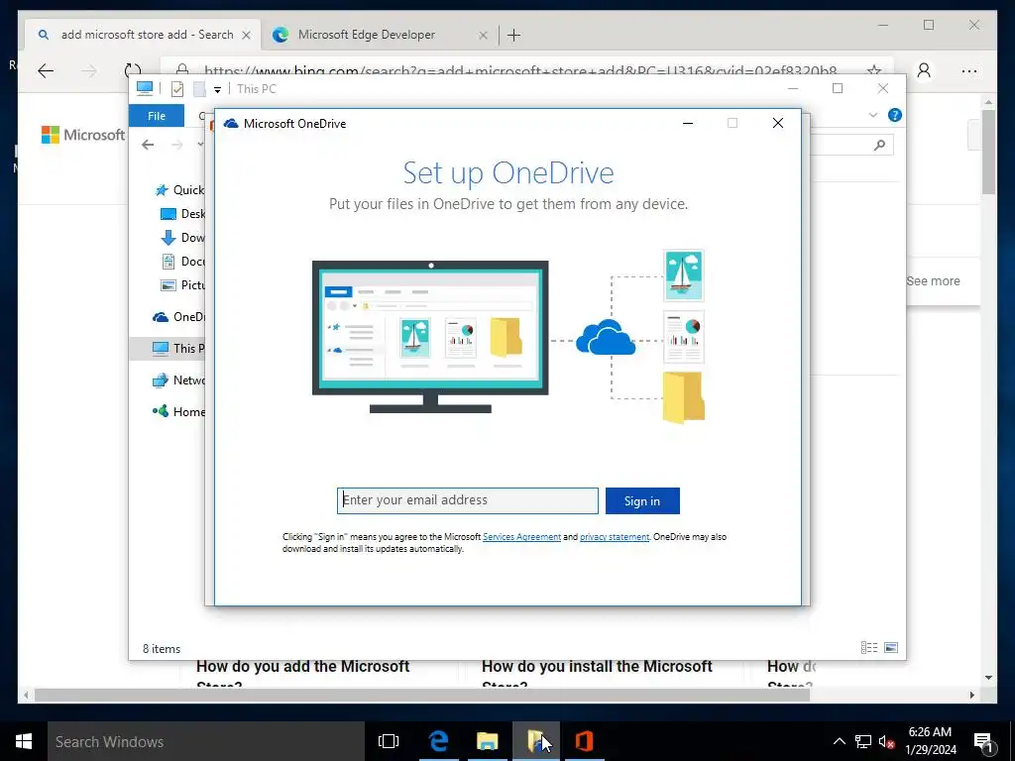
Task: Open the File tab in File Explorer
Action: coord(157,116)
